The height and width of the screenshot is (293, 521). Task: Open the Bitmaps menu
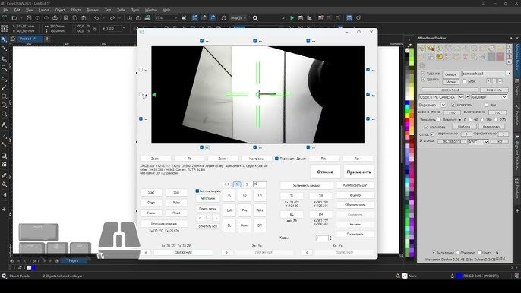tap(93, 11)
